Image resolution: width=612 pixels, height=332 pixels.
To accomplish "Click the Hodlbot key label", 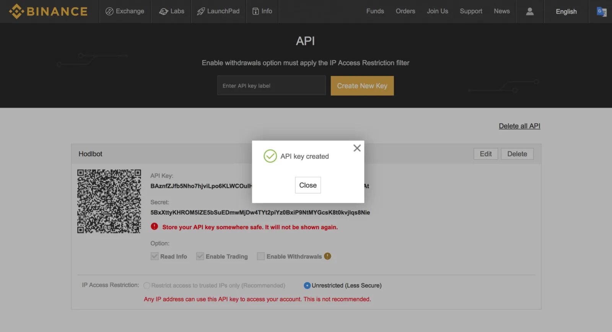I will (90, 154).
